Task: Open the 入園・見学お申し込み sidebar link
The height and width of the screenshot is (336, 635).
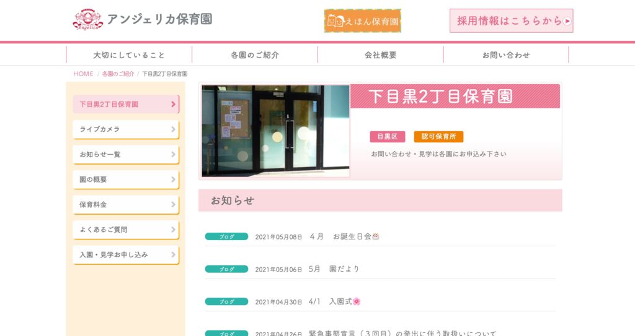Action: coord(125,255)
